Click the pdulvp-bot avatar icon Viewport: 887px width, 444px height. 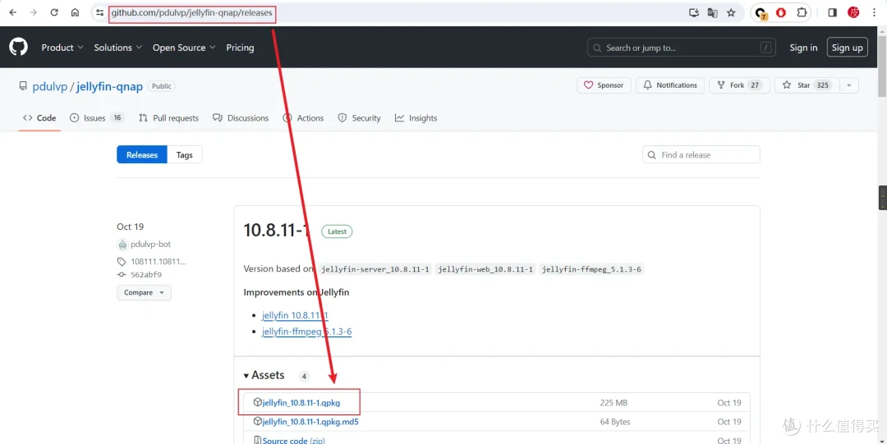coord(122,245)
